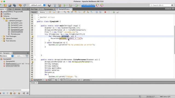Click the lightbulb hint beside ArrayList declaration line

32,62
